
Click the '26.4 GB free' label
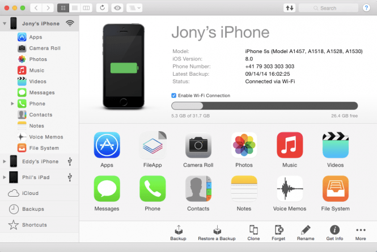coord(344,116)
